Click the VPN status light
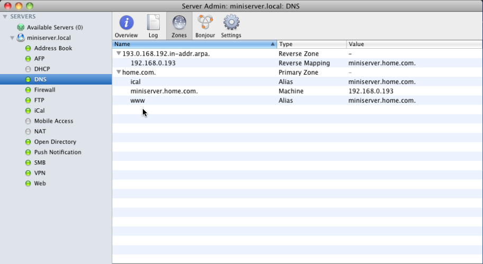The height and width of the screenshot is (264, 483). click(28, 173)
